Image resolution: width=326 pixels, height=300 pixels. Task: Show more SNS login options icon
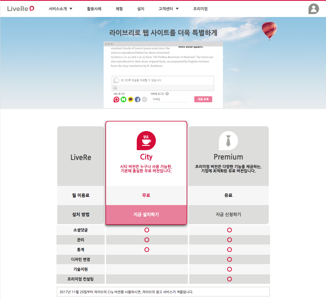[x=144, y=99]
